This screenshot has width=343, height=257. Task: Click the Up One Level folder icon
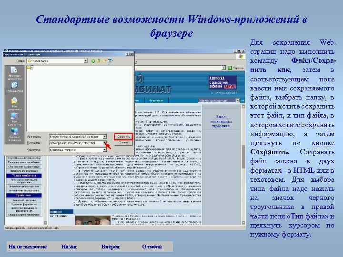tap(99, 61)
